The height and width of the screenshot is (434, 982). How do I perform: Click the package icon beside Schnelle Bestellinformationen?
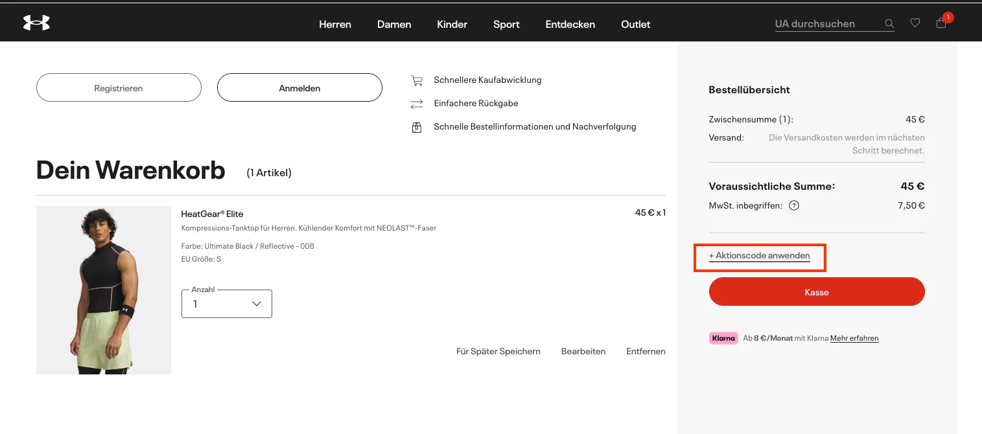coord(417,127)
